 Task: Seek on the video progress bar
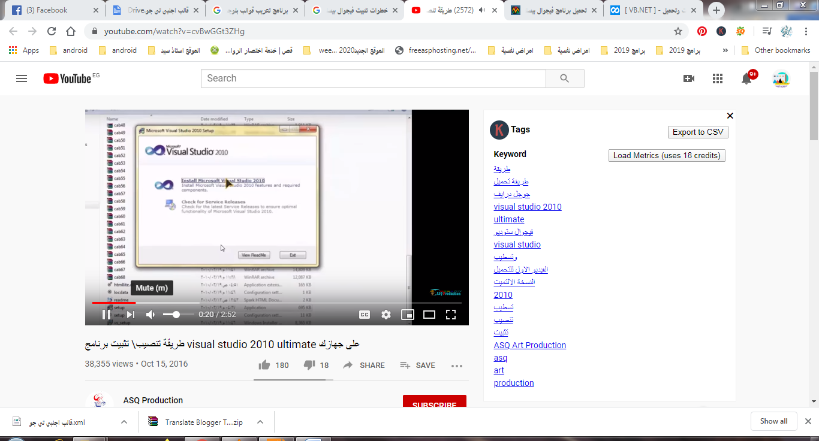click(276, 303)
